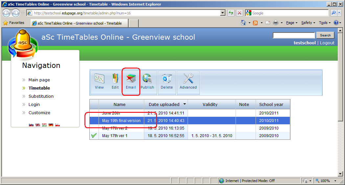Viewport: 345px width, 185px height.
Task: Open the Advanced tools icon
Action: 188,78
